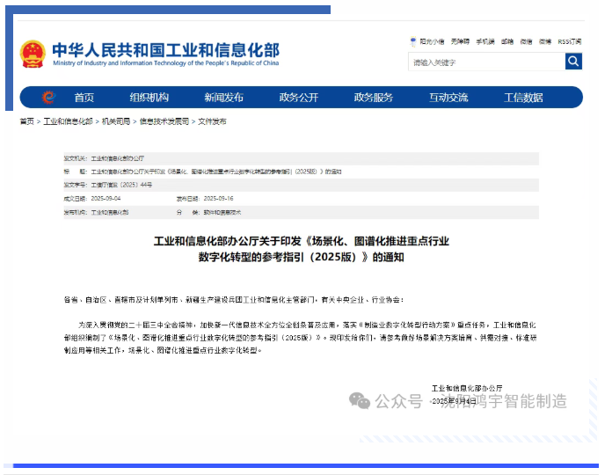The height and width of the screenshot is (475, 612).
Task: Open the 手机版 mobile version link
Action: coord(485,41)
